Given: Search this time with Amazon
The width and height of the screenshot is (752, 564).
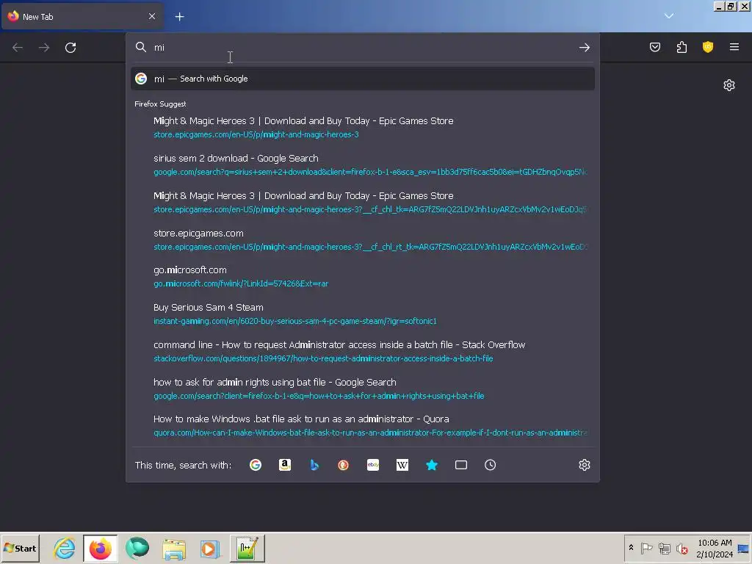Looking at the screenshot, I should click(x=285, y=465).
